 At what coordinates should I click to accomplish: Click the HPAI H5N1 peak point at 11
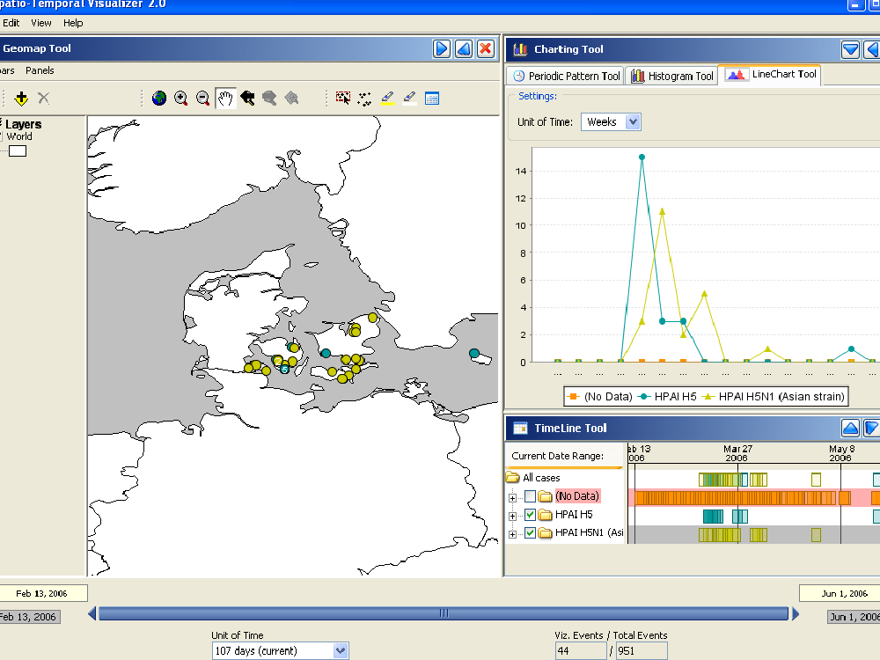[663, 211]
